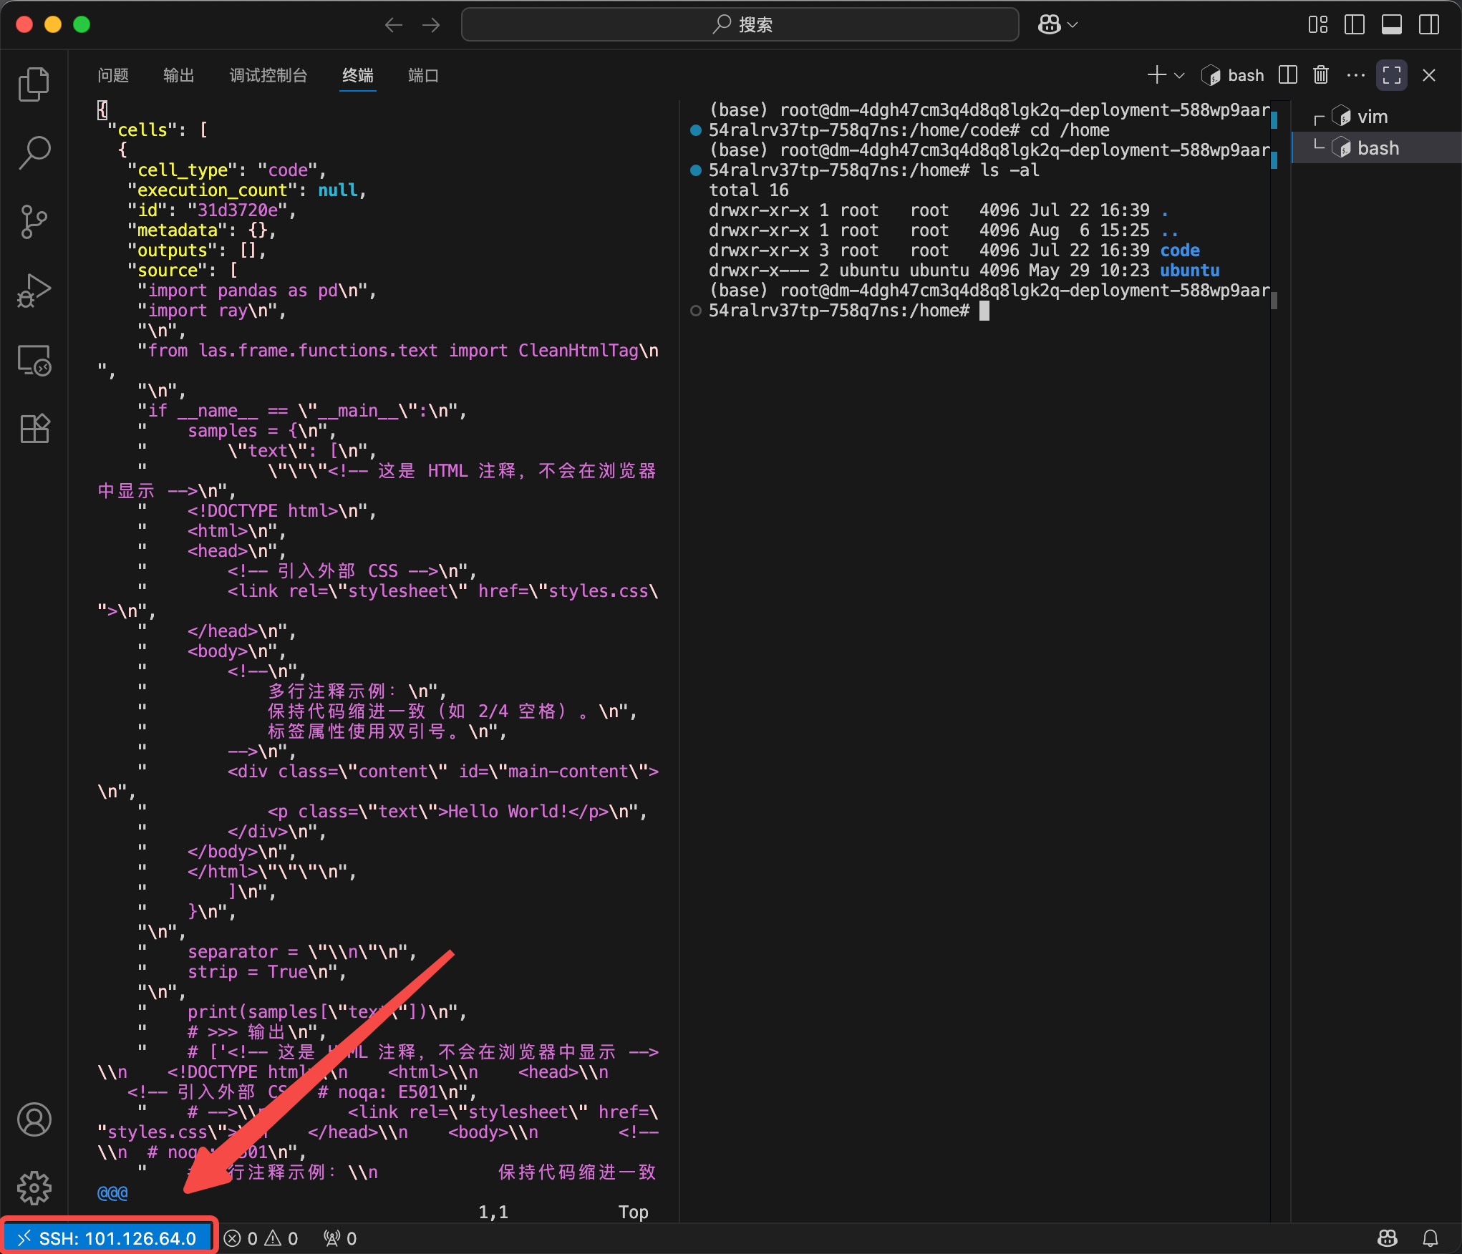This screenshot has width=1462, height=1254.
Task: Open the Remote Explorer view
Action: (34, 359)
